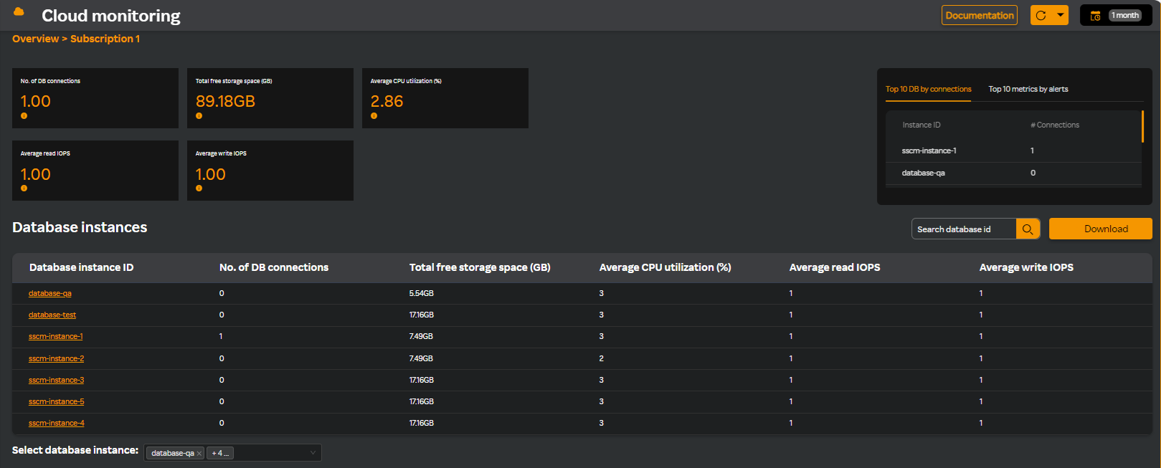
Task: Focus the Search database id field
Action: (x=964, y=229)
